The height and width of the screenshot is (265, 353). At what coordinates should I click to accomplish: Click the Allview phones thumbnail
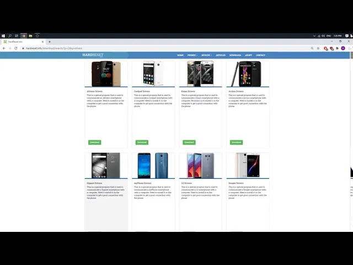[x=106, y=73]
